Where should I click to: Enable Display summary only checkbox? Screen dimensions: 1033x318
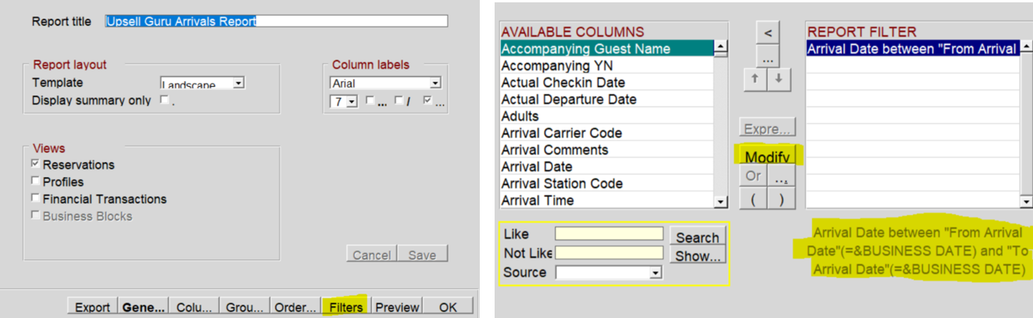coord(164,100)
